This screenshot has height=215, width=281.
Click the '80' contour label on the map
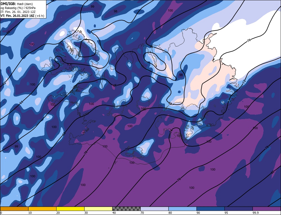(272, 172)
